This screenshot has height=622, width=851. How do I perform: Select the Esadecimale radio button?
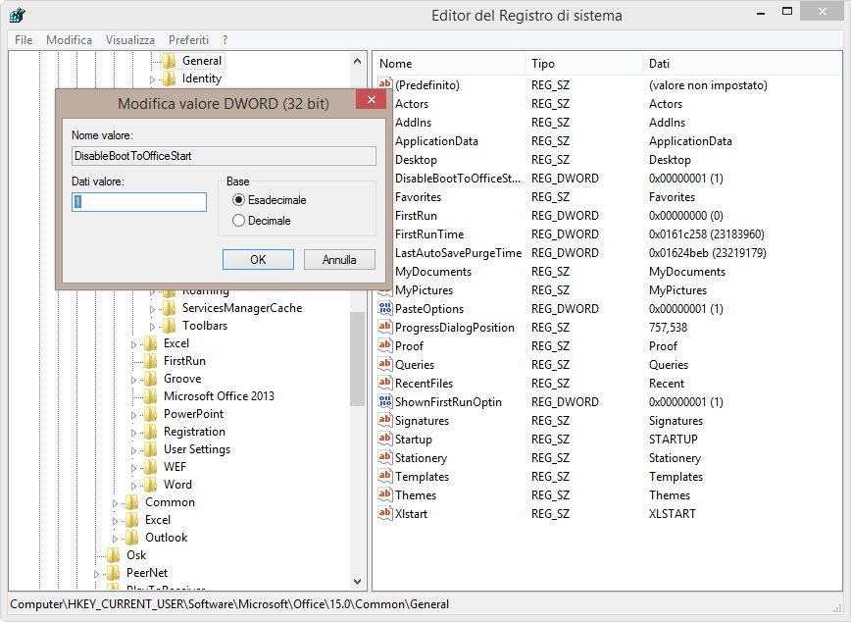tap(238, 200)
